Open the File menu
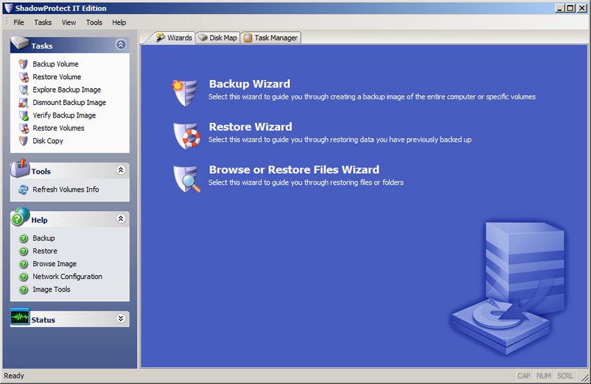 click(x=19, y=22)
